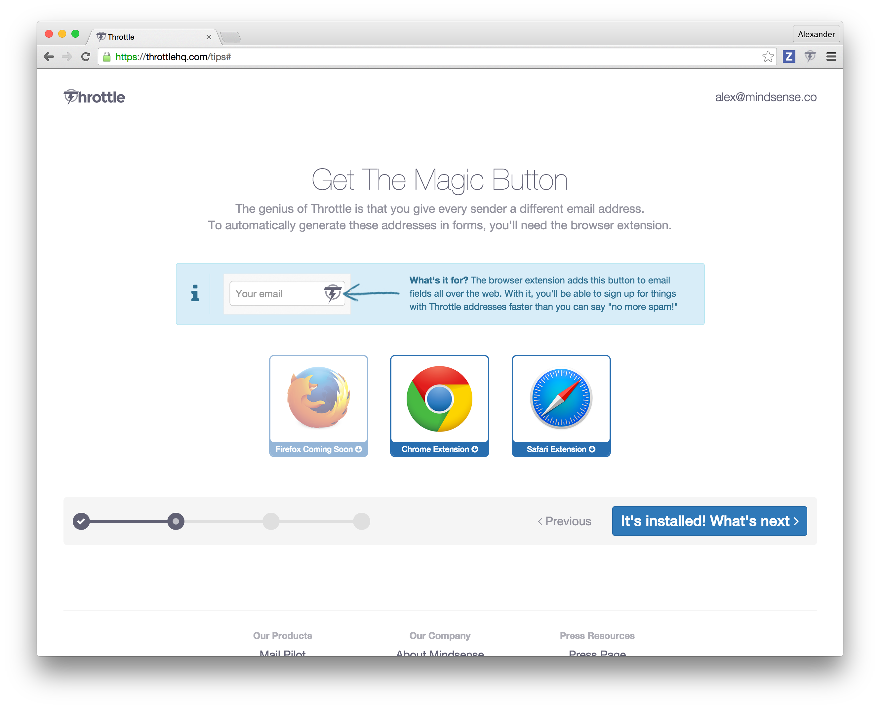Reload the current page
Image resolution: width=880 pixels, height=709 pixels.
[85, 57]
